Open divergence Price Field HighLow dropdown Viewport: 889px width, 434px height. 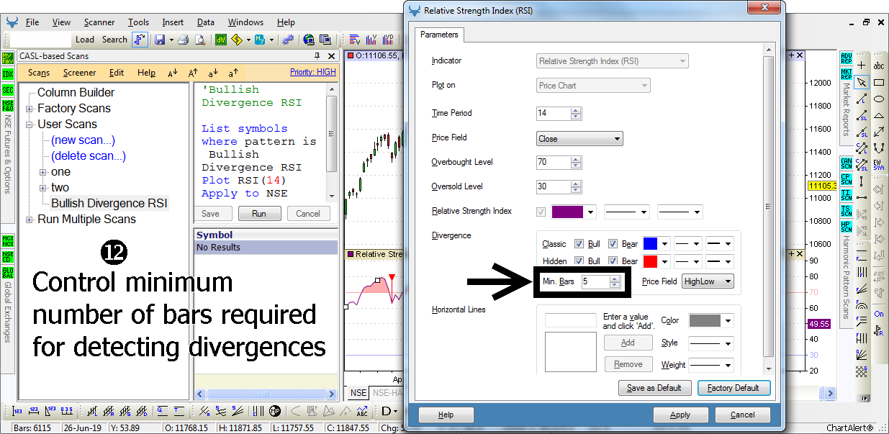tap(708, 281)
